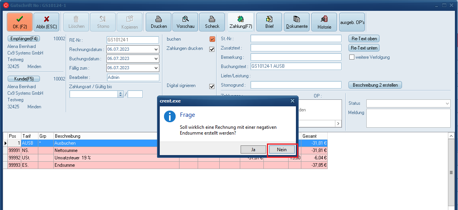Click the Re-Text oben button
Screen dimensions: 458x210
364,39
